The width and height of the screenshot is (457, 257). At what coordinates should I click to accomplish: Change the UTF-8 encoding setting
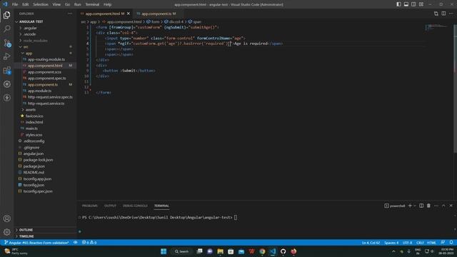click(x=407, y=243)
